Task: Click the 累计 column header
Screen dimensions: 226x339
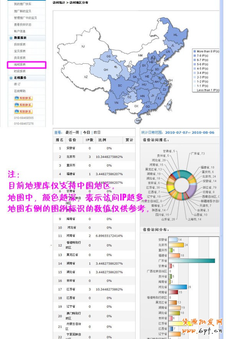Action: [x=129, y=140]
